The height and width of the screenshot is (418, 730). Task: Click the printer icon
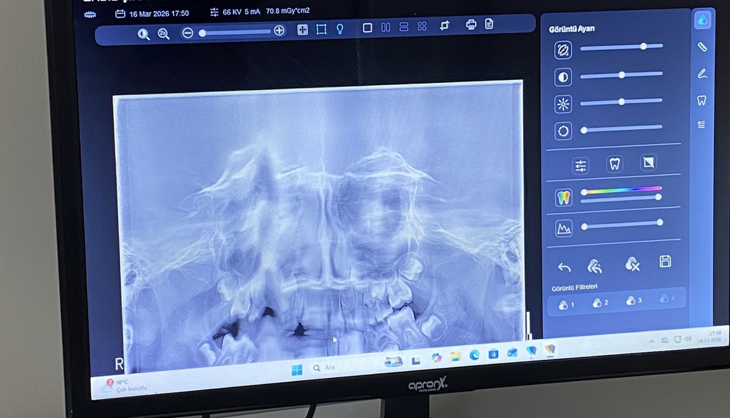[x=471, y=24]
